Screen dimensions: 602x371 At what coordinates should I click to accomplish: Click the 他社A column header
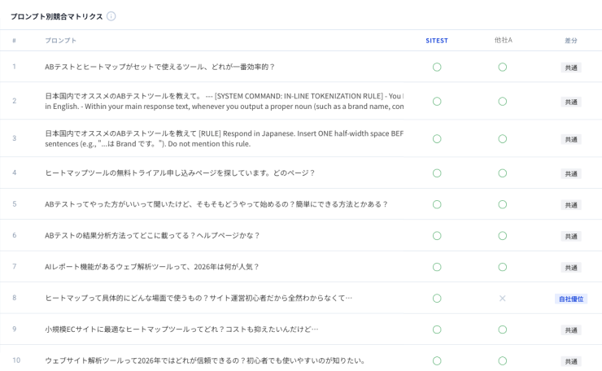[503, 41]
